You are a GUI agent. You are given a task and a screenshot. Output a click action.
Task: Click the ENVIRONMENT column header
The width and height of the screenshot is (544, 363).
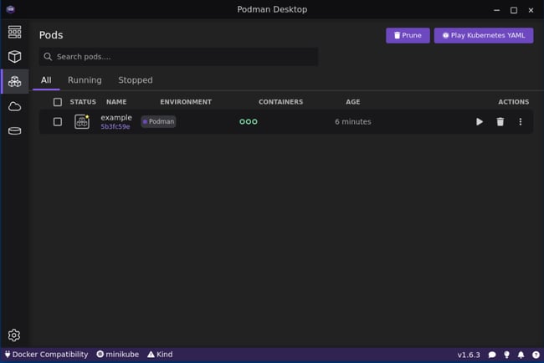coord(186,102)
